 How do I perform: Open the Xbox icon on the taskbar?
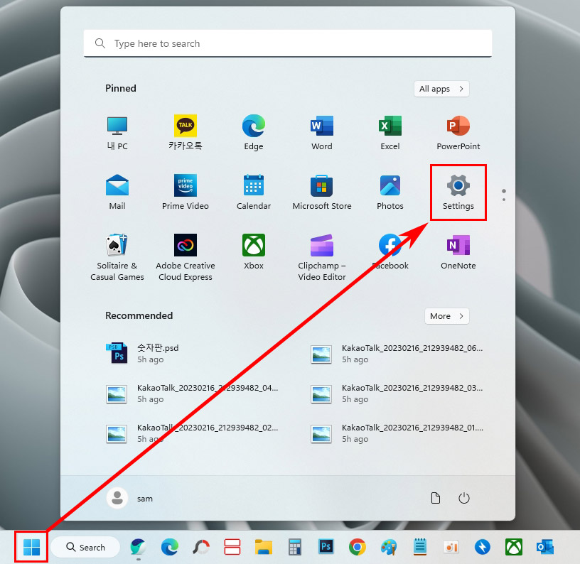tap(514, 547)
